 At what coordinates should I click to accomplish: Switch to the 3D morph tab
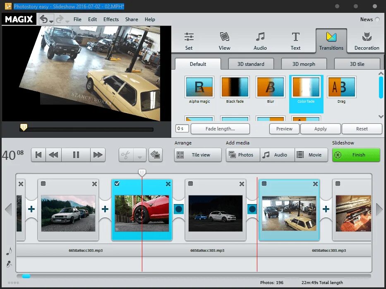(x=304, y=64)
